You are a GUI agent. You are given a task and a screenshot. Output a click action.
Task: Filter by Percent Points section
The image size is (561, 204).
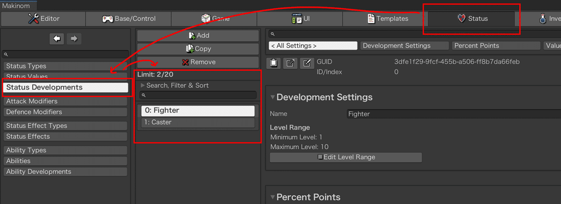[x=496, y=46]
